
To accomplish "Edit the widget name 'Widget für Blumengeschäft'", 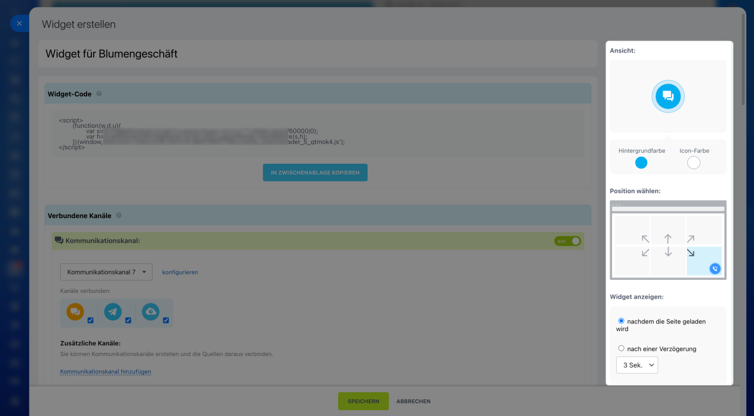I will click(x=318, y=54).
